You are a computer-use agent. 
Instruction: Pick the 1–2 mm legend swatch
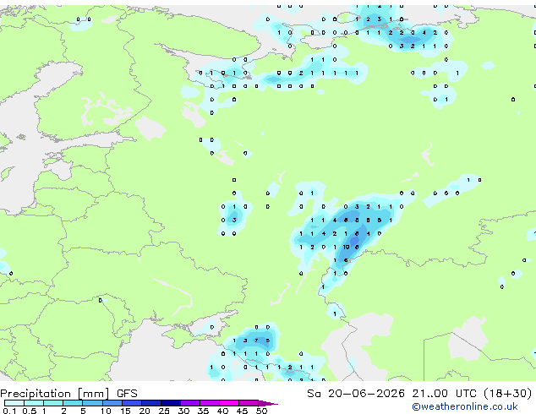point(53,403)
